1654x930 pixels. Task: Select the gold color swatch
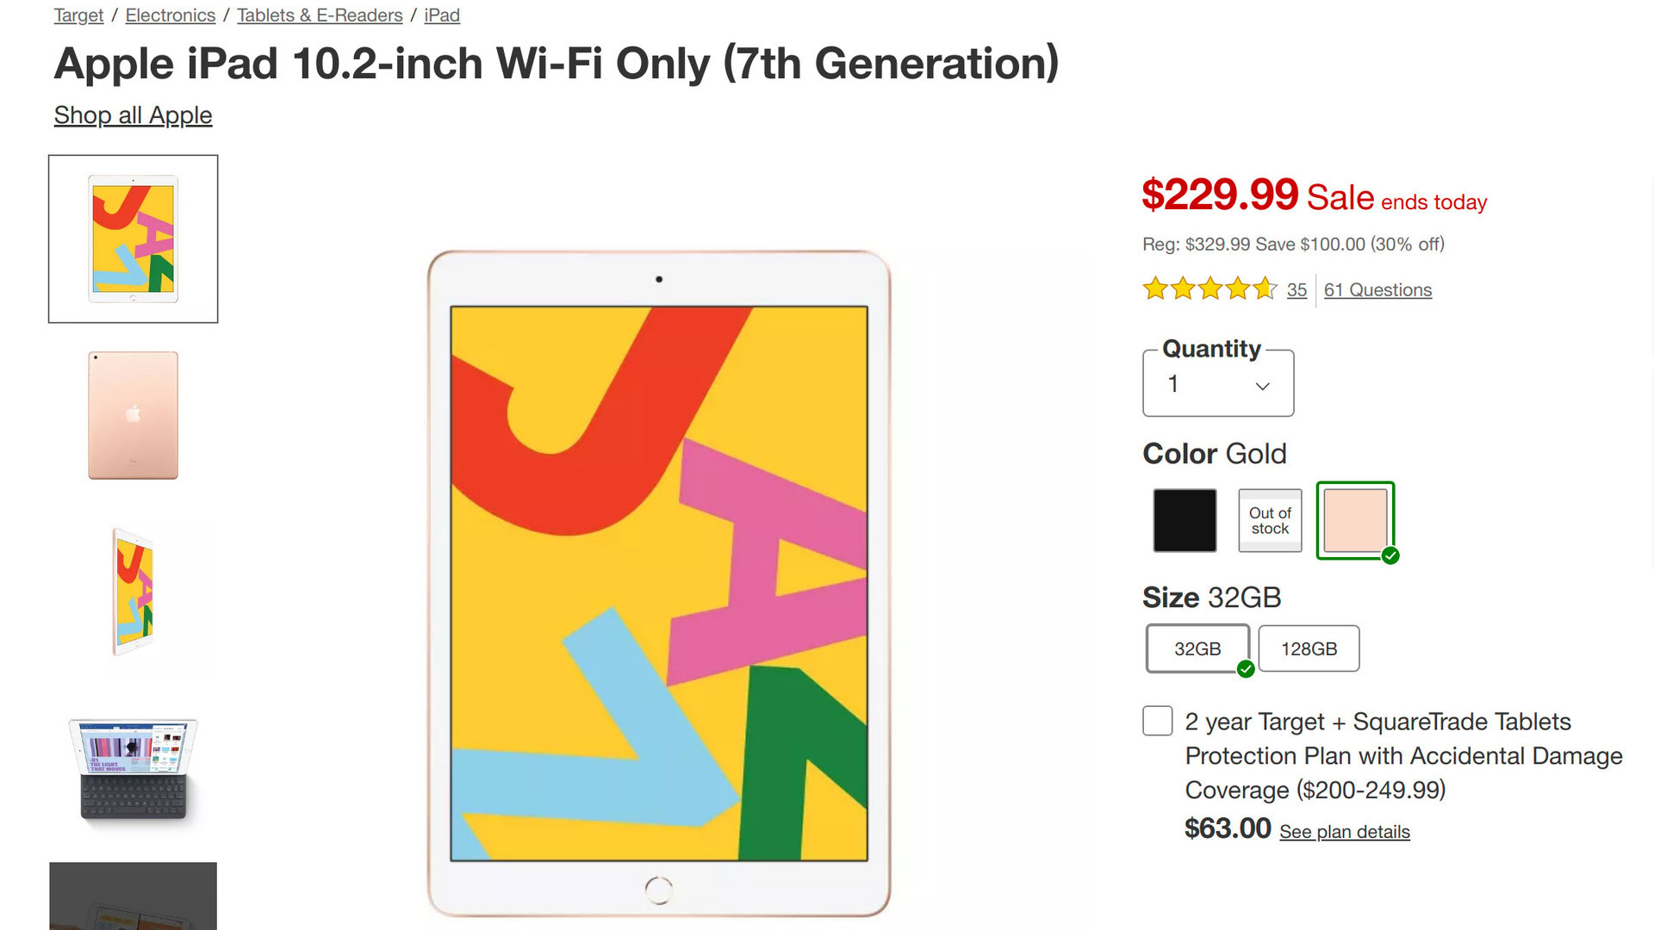click(1355, 520)
